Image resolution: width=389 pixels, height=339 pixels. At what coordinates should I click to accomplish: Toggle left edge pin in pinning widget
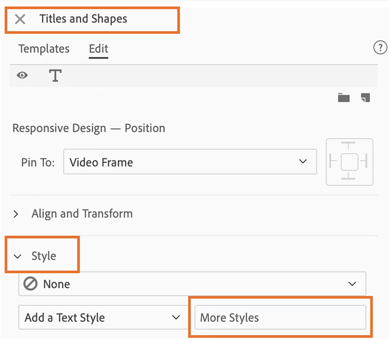(333, 161)
